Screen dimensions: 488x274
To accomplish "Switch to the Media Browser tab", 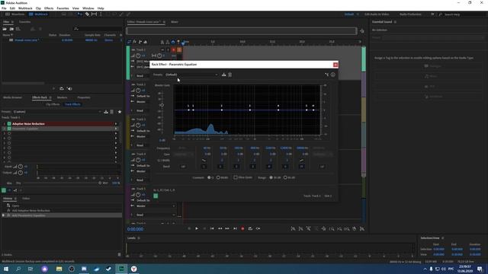I will click(12, 97).
